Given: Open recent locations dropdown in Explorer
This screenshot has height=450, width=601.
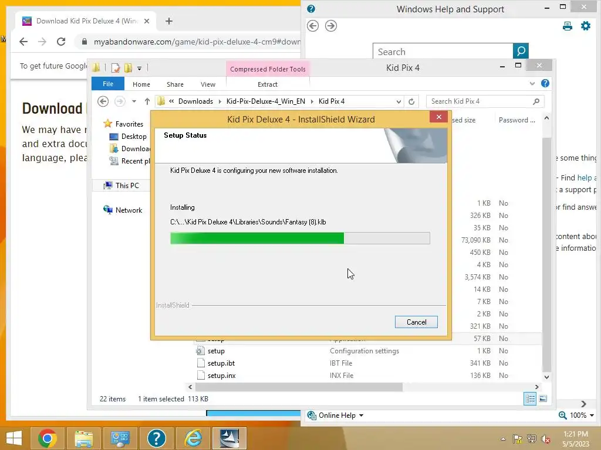Looking at the screenshot, I should (x=134, y=101).
